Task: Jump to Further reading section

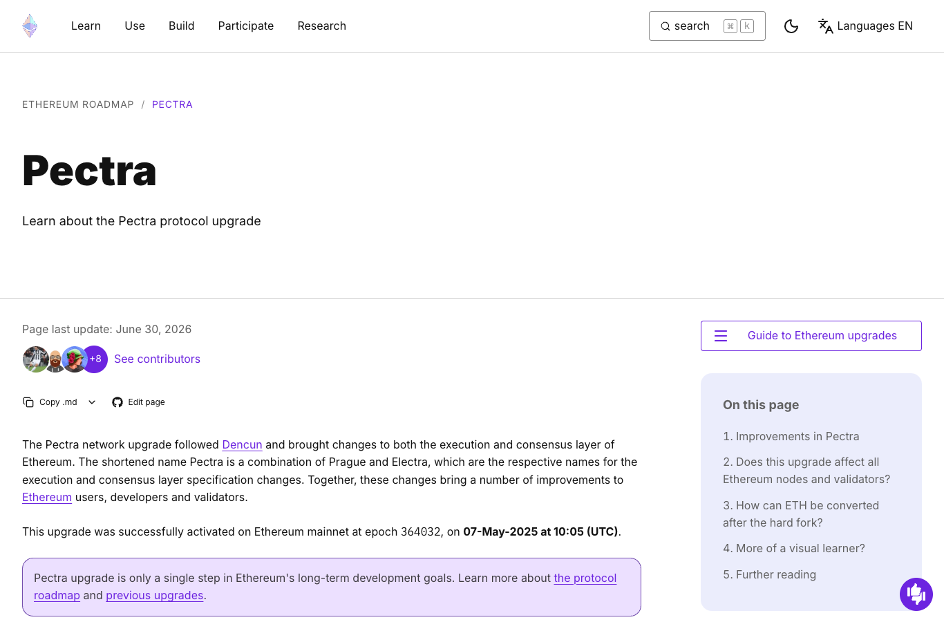Action: coord(769,574)
